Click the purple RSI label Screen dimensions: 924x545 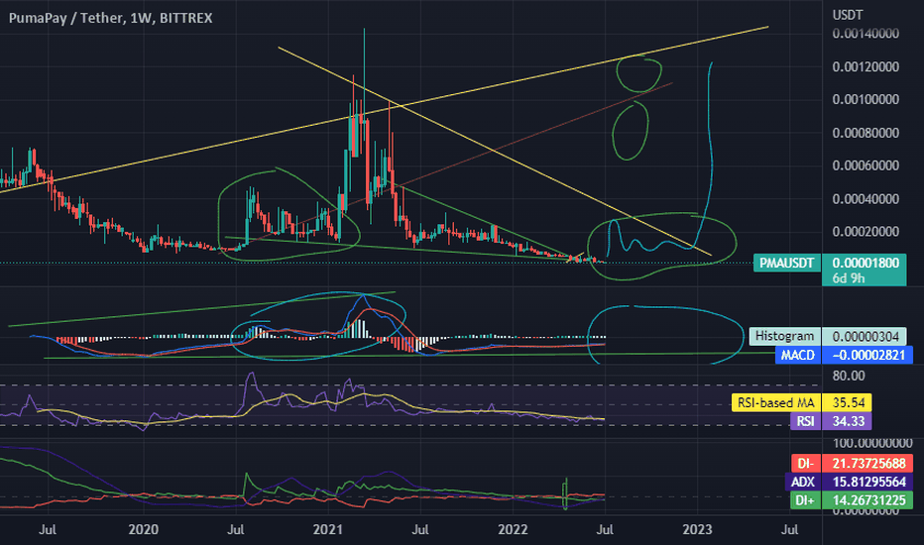805,421
